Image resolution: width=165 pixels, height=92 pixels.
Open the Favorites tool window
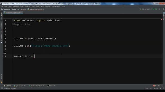(x=1, y=78)
